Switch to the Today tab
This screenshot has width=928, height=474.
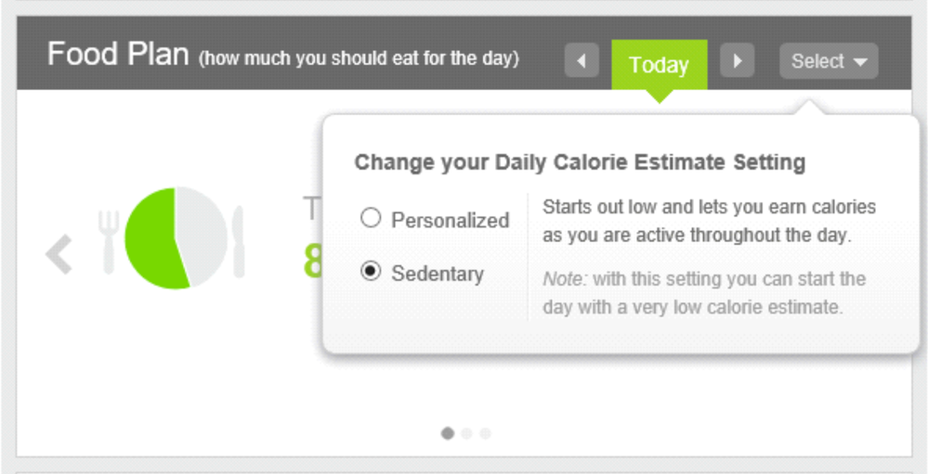coord(659,64)
